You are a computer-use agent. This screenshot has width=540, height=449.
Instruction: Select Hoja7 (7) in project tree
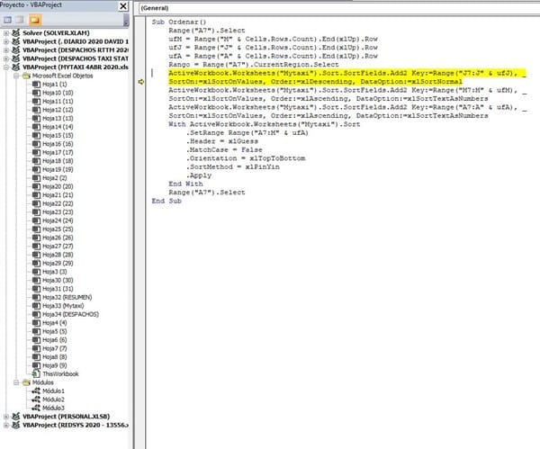point(54,348)
